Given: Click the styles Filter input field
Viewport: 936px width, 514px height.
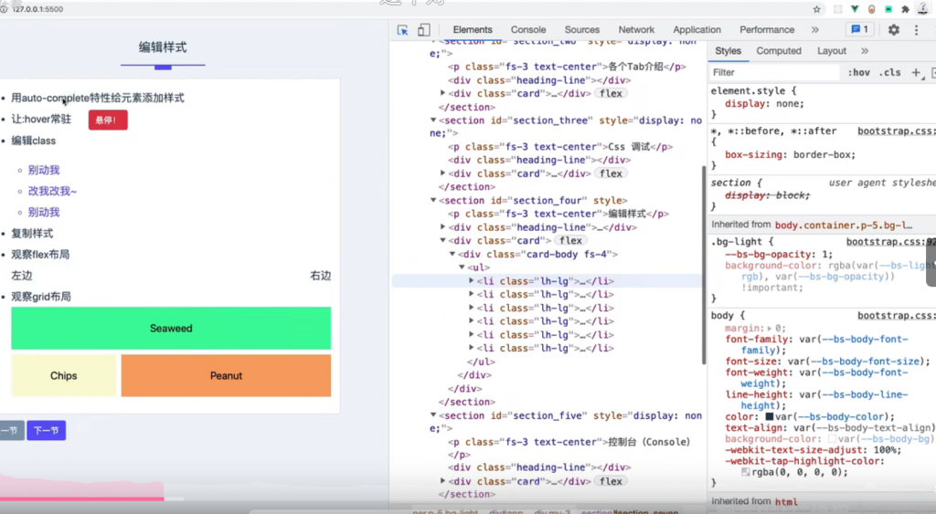Looking at the screenshot, I should coord(772,73).
